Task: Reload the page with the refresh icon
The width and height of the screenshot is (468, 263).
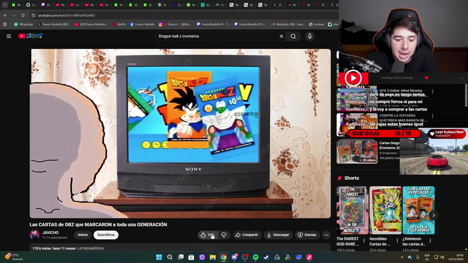Action: [x=23, y=15]
